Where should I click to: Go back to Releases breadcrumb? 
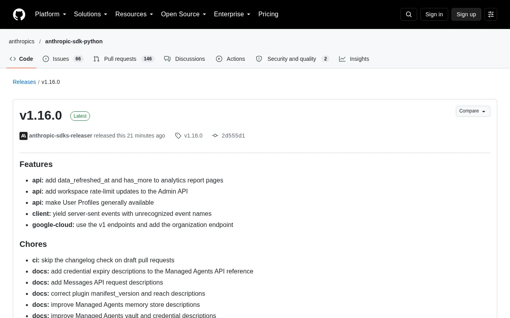coord(24,82)
